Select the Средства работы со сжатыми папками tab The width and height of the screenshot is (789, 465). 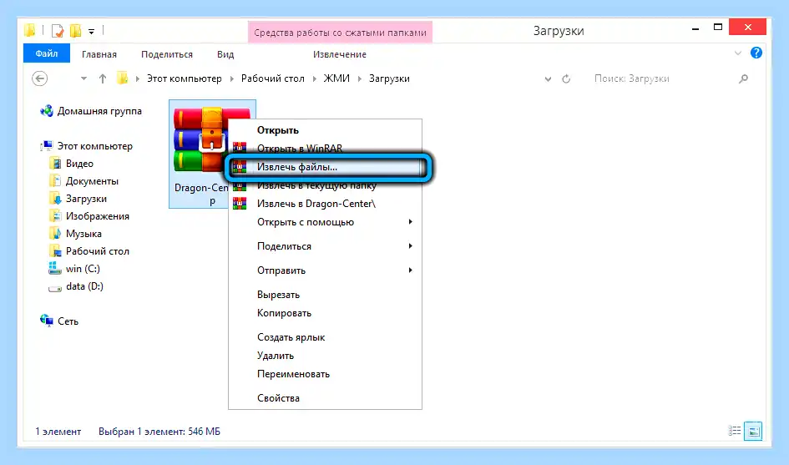click(340, 33)
